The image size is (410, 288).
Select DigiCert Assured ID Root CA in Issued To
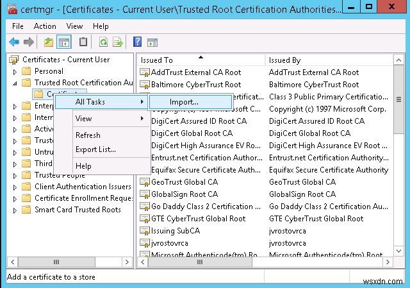coord(199,121)
